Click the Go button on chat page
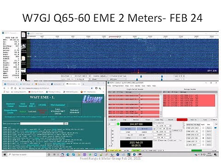This screenshot has height=166, width=221. tap(66, 124)
